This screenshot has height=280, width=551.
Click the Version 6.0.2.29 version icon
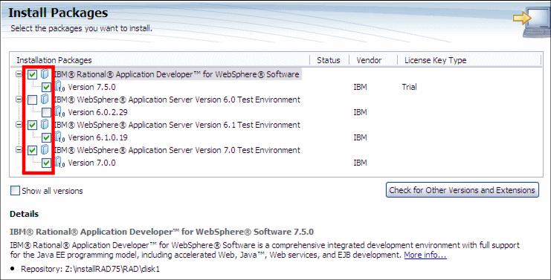(59, 112)
